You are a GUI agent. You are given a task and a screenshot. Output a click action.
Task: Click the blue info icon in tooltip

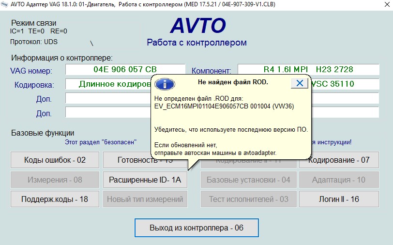[x=165, y=84]
